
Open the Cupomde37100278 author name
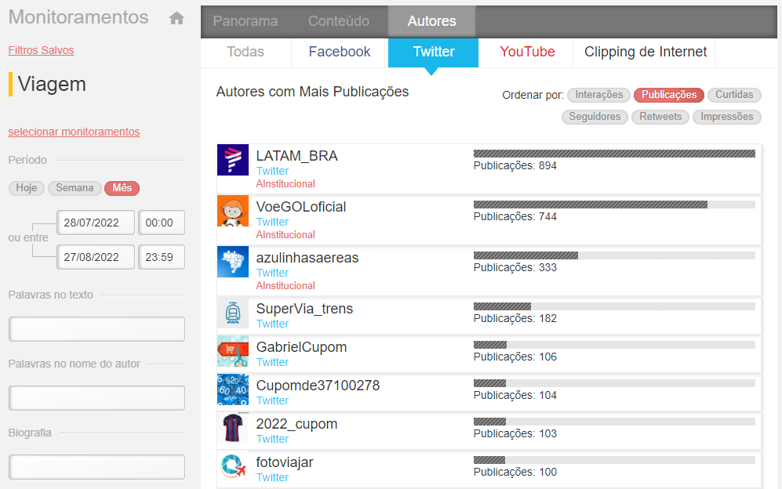(x=318, y=386)
